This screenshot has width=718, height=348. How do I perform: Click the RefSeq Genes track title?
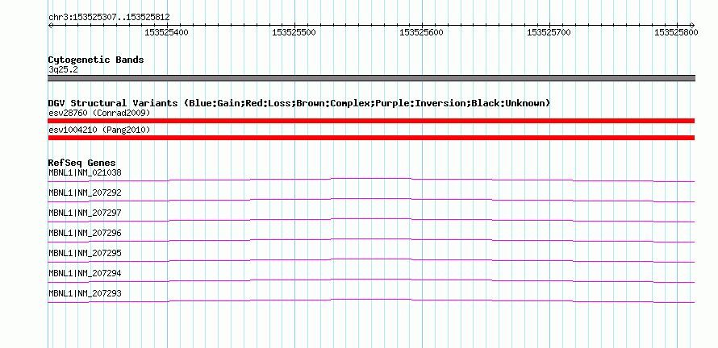point(82,163)
